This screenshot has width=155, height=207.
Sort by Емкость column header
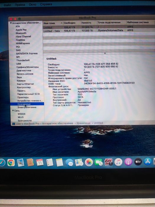(x=89, y=22)
